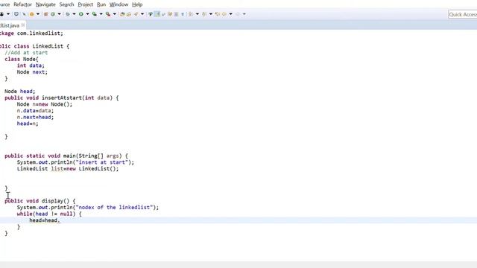Expand the Previous Annotation dropdown arrow
Screen dimensions: 477x268
pos(210,14)
